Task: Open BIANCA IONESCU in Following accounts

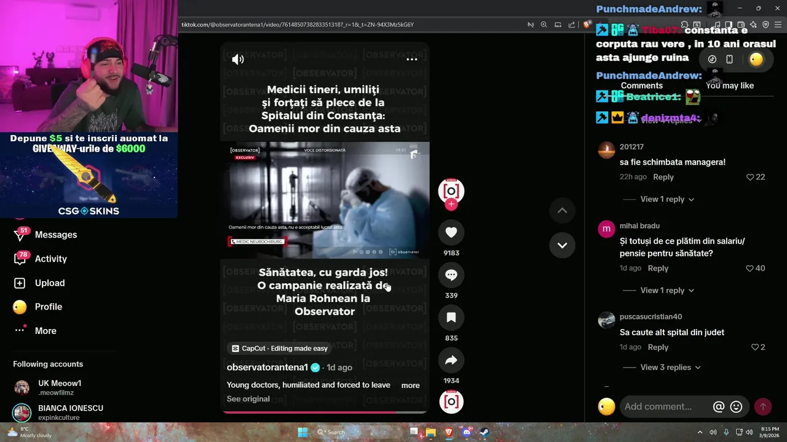Action: coord(60,412)
